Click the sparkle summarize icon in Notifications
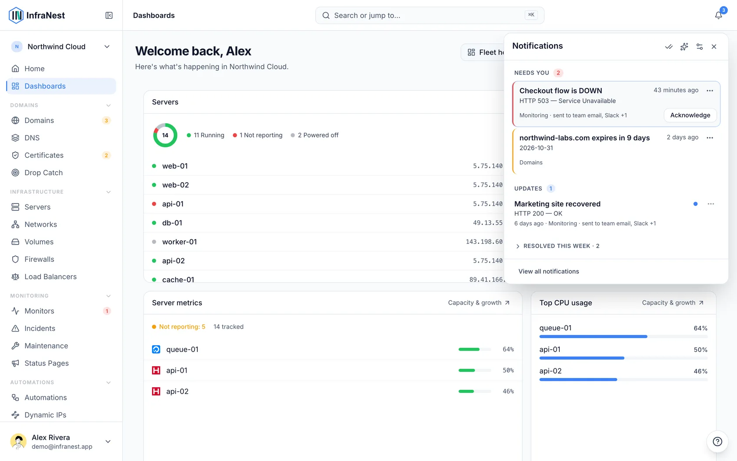This screenshot has width=737, height=461. (x=684, y=47)
